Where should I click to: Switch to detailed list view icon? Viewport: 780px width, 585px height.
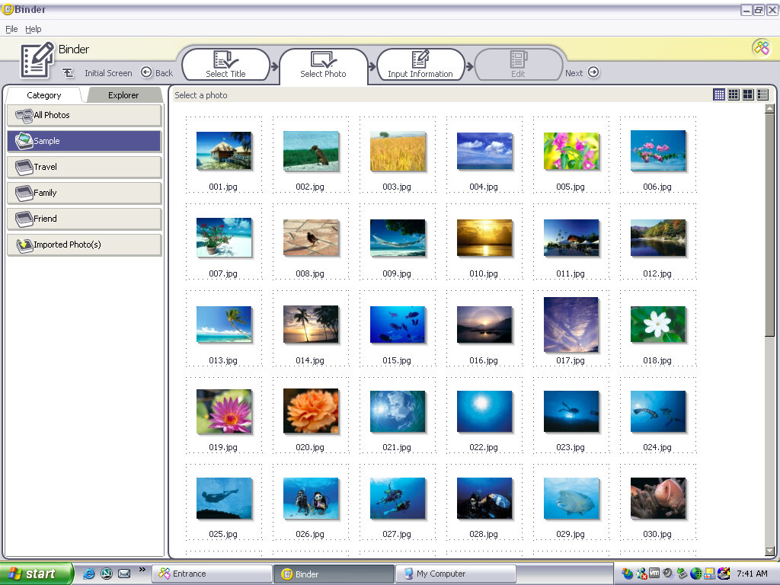[763, 94]
